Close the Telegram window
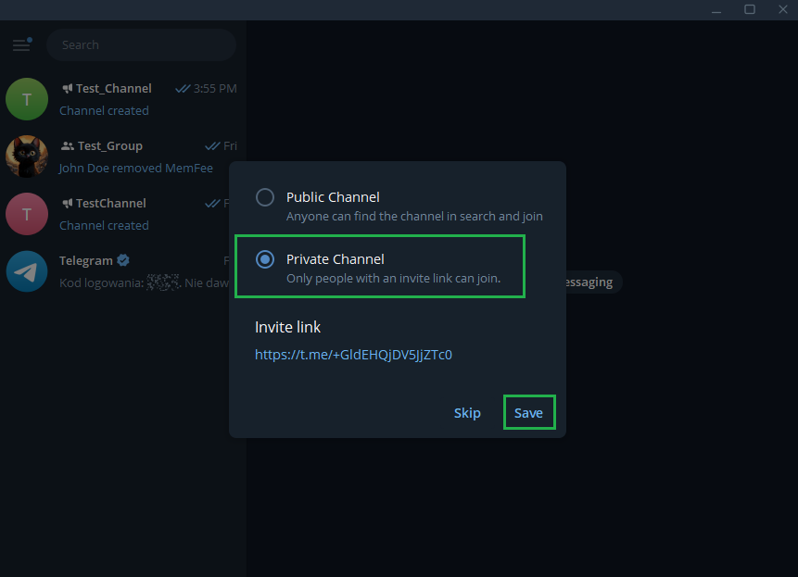Screen dimensions: 798x577 tap(783, 9)
